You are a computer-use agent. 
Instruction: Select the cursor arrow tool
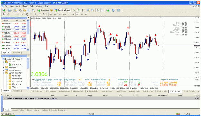click(4, 14)
